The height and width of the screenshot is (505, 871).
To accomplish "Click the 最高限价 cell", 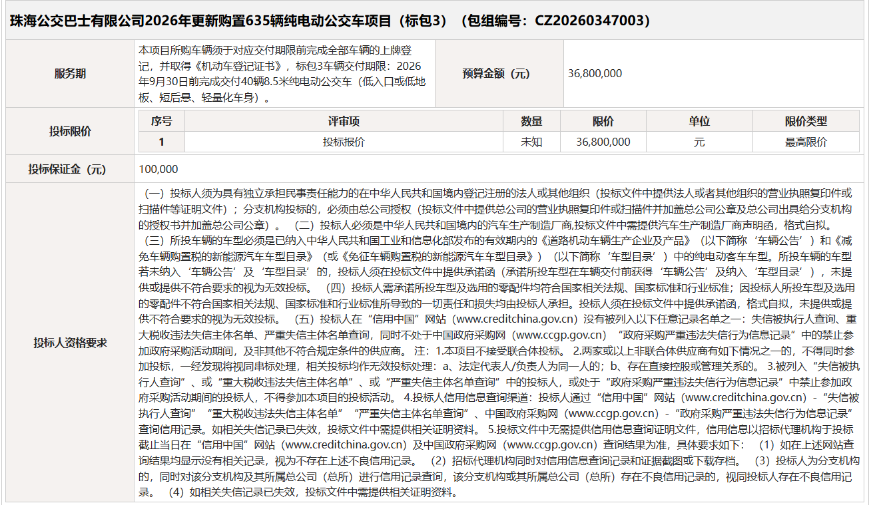I will pos(806,142).
